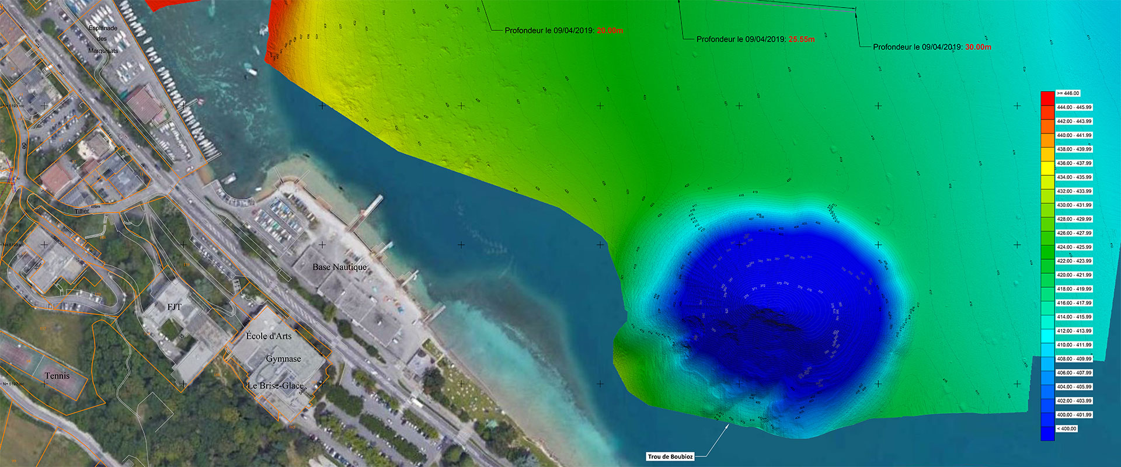Click the Le Brise-Glace label
The height and width of the screenshot is (467, 1121).
tap(276, 385)
